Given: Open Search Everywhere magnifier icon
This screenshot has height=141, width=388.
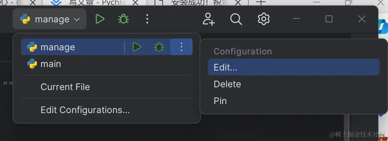Looking at the screenshot, I should click(x=236, y=19).
